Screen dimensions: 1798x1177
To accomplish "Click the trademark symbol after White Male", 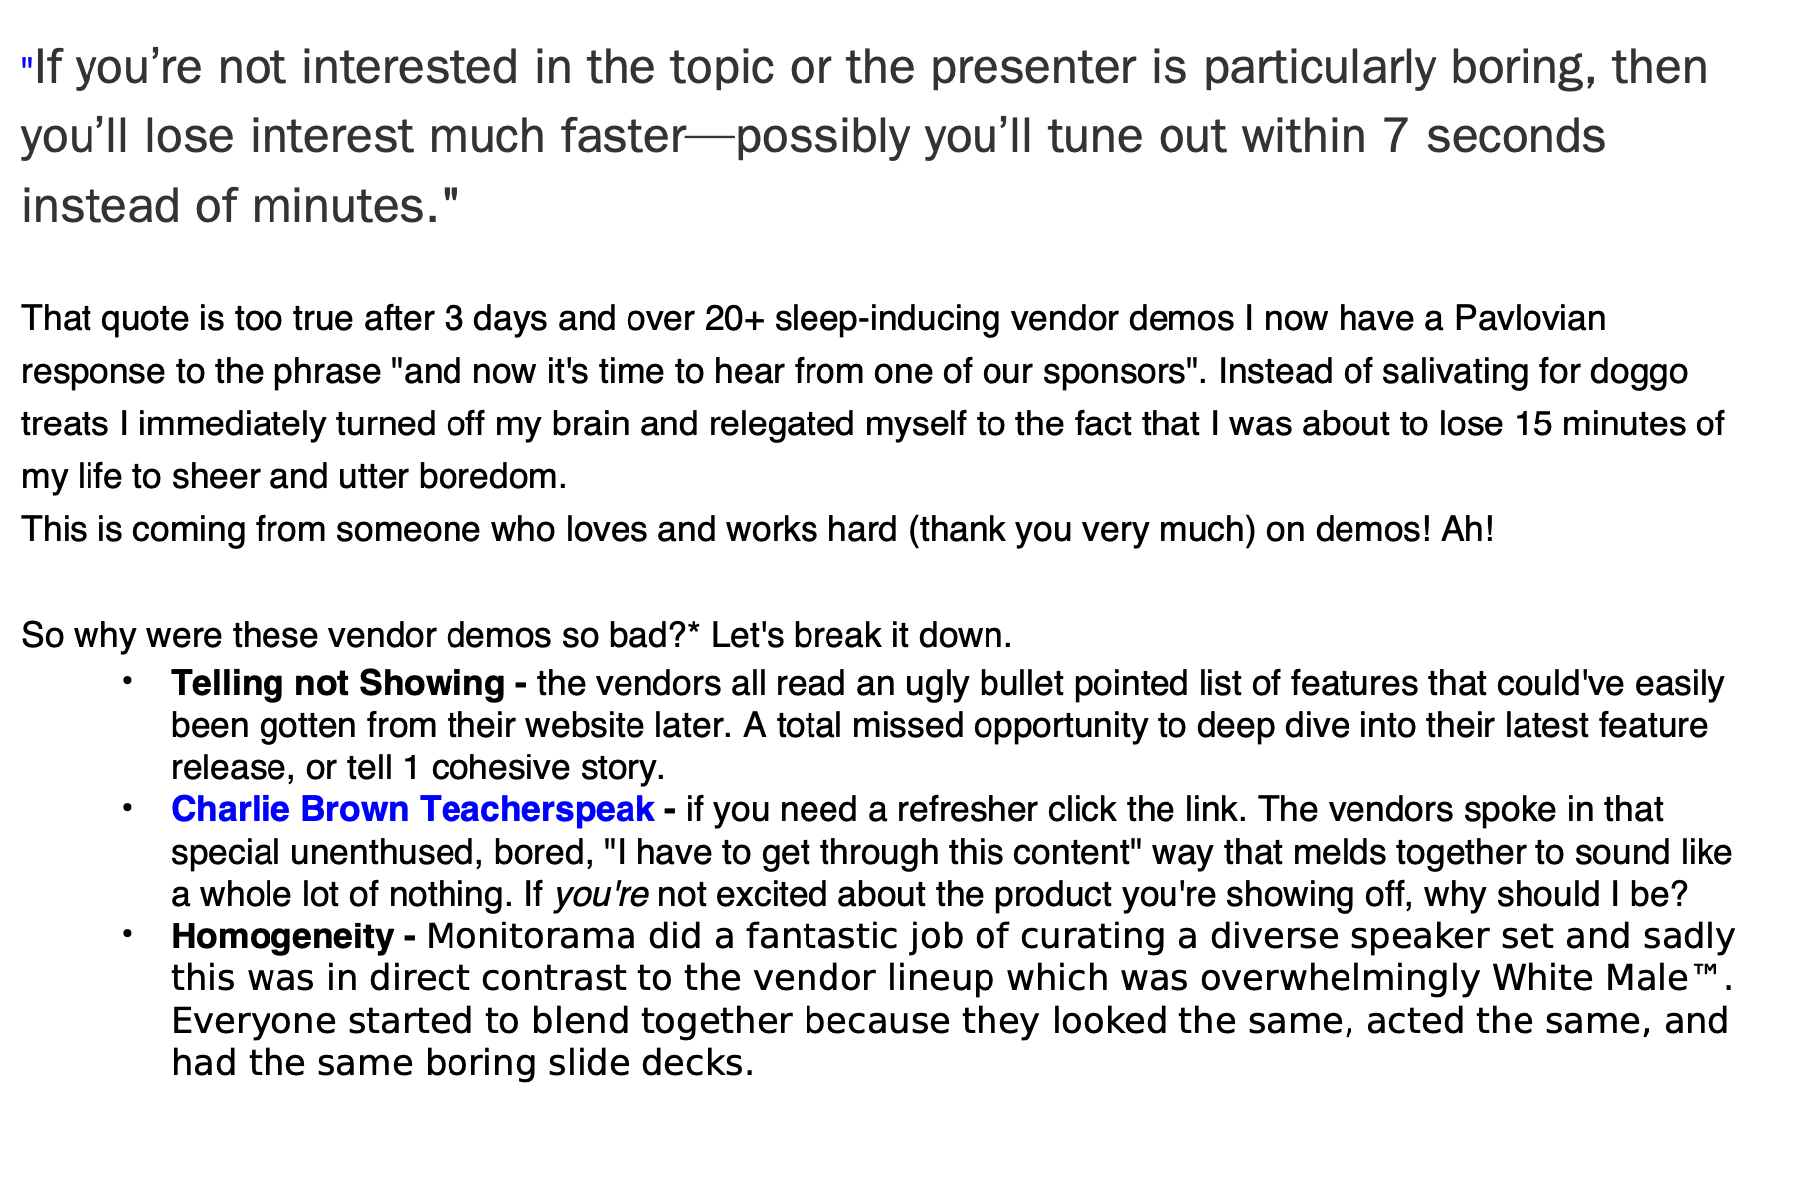I will (1707, 976).
